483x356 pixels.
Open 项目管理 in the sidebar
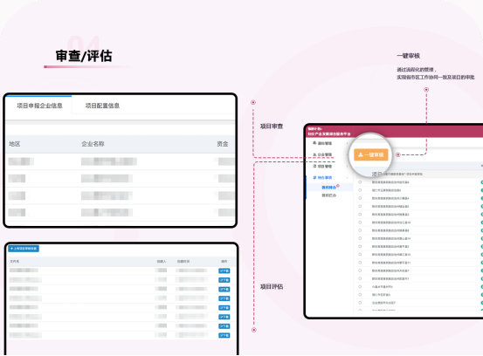[325, 167]
